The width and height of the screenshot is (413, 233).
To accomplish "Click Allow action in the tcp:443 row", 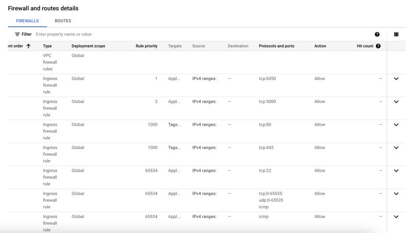I will (x=320, y=147).
